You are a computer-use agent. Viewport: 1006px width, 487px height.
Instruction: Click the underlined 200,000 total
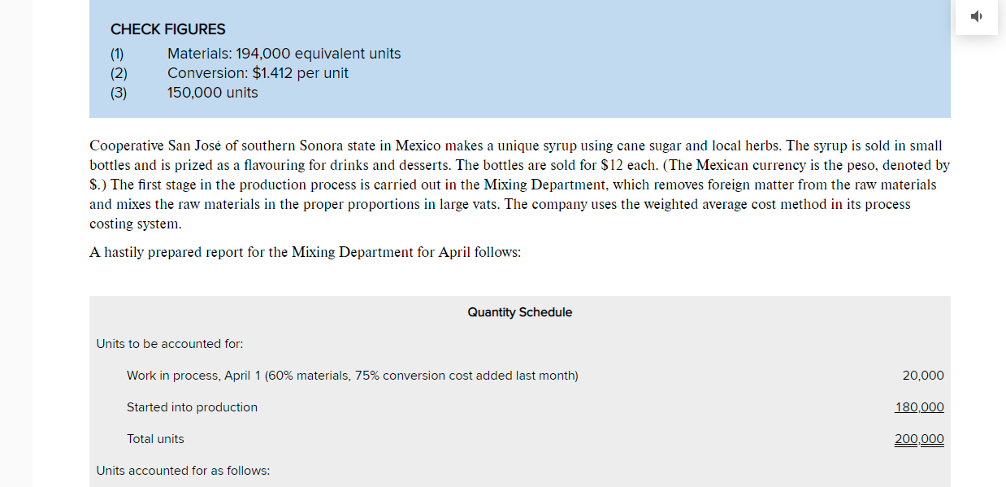[918, 438]
